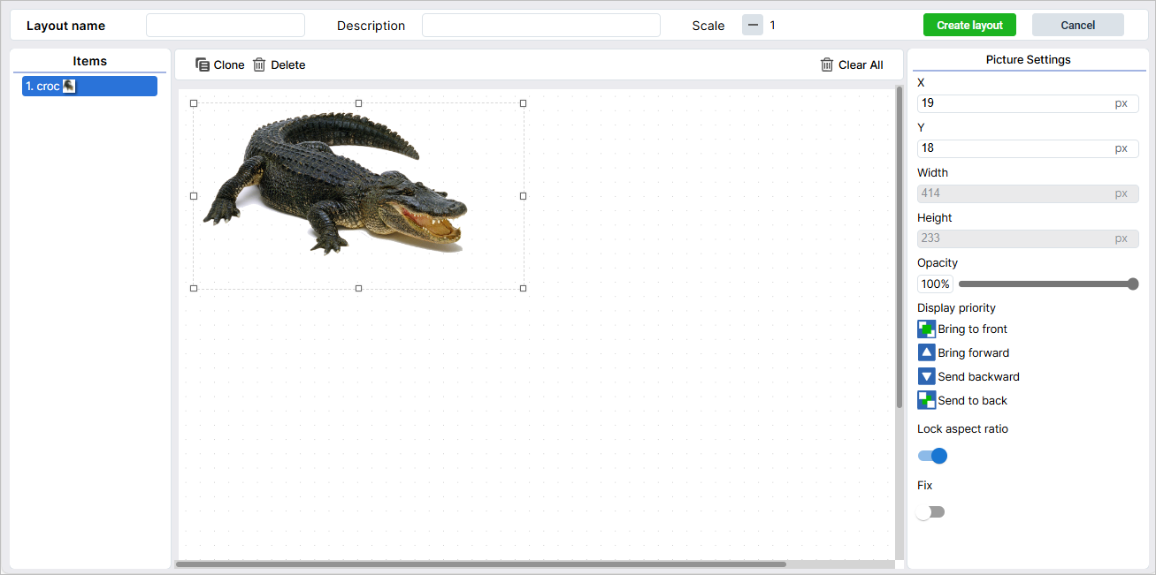The height and width of the screenshot is (575, 1156).
Task: Select the croc item in Items list
Action: click(89, 87)
